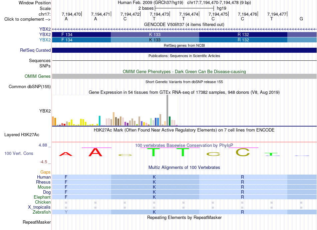Click base G at right end of sequence
The width and height of the screenshot is (317, 230).
[x=301, y=19]
